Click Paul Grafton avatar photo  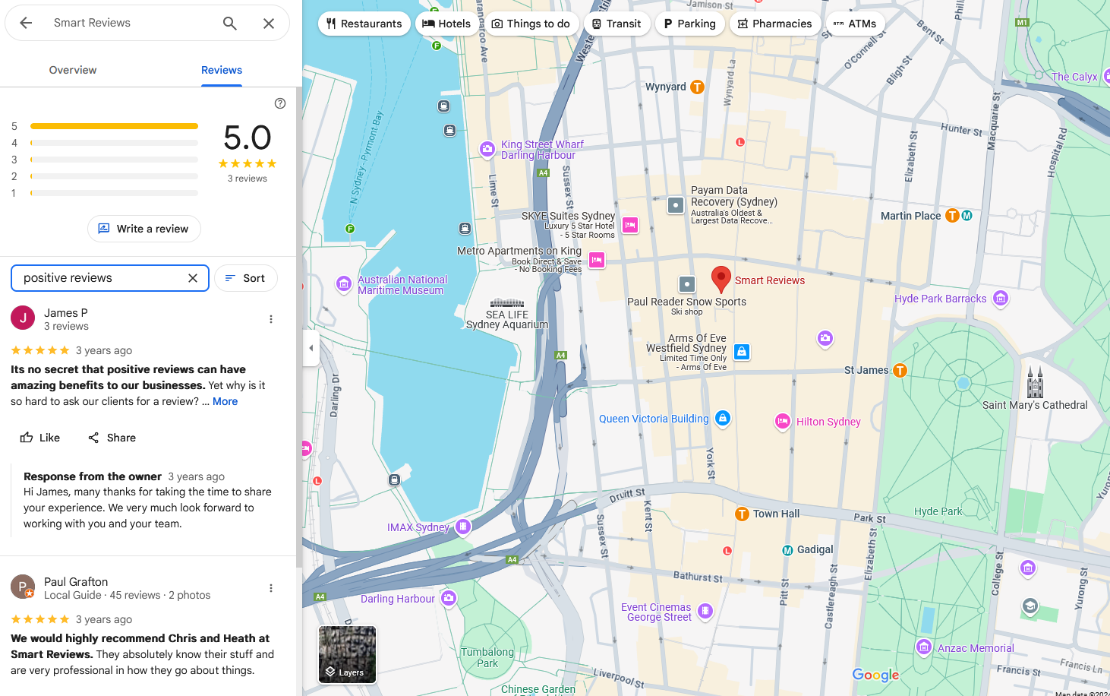[x=23, y=587]
